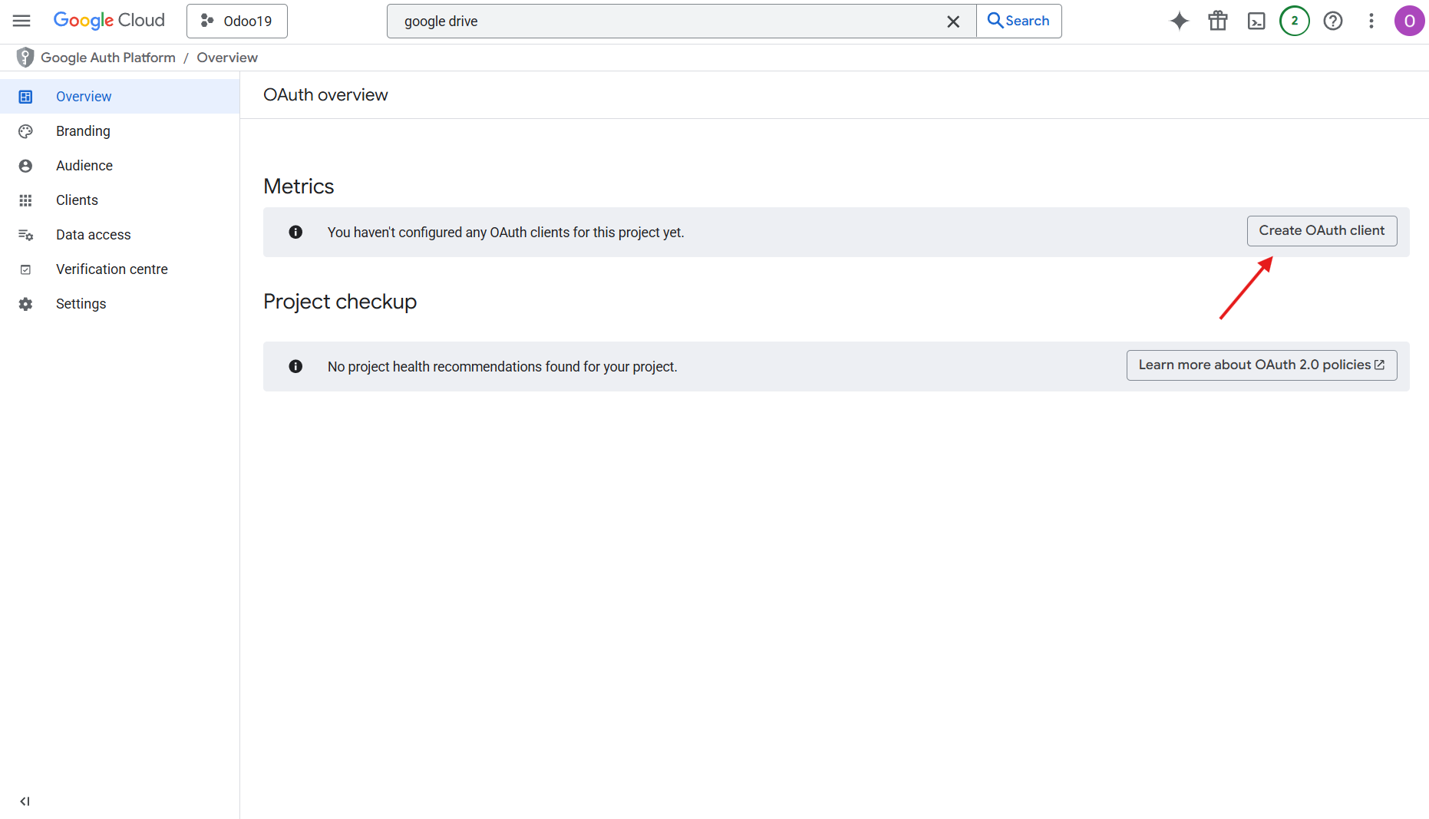Open the Odoo19 project selector
Viewport: 1429px width, 819px height.
point(237,21)
